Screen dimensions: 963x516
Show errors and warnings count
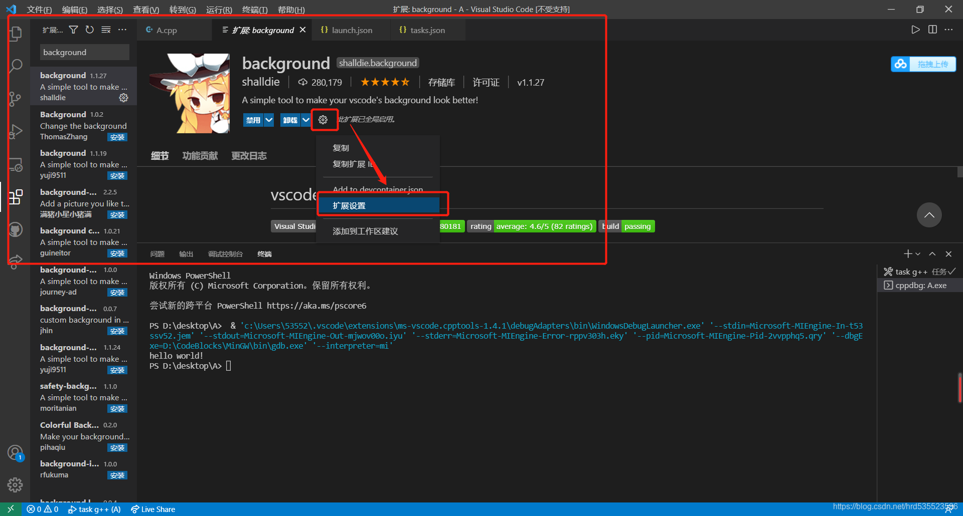click(43, 509)
